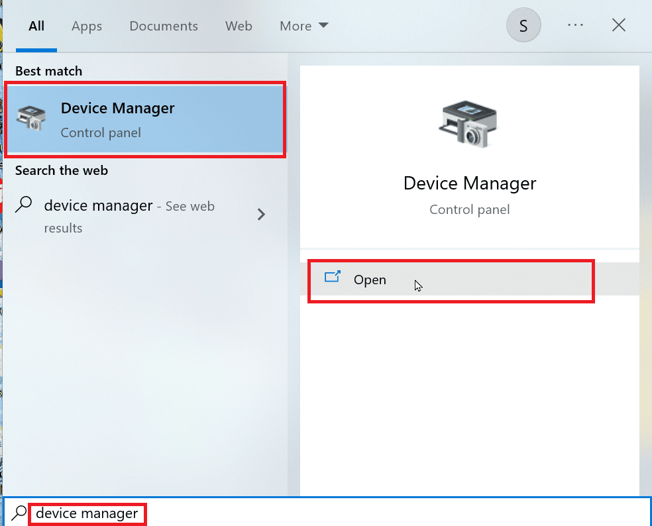Click the large Device Manager icon in preview pane
Image resolution: width=652 pixels, height=526 pixels.
coord(468,125)
